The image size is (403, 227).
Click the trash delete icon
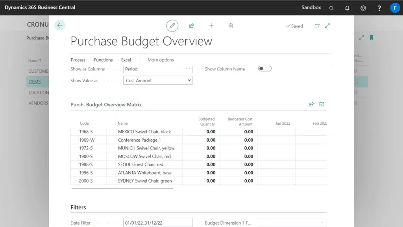point(231,26)
